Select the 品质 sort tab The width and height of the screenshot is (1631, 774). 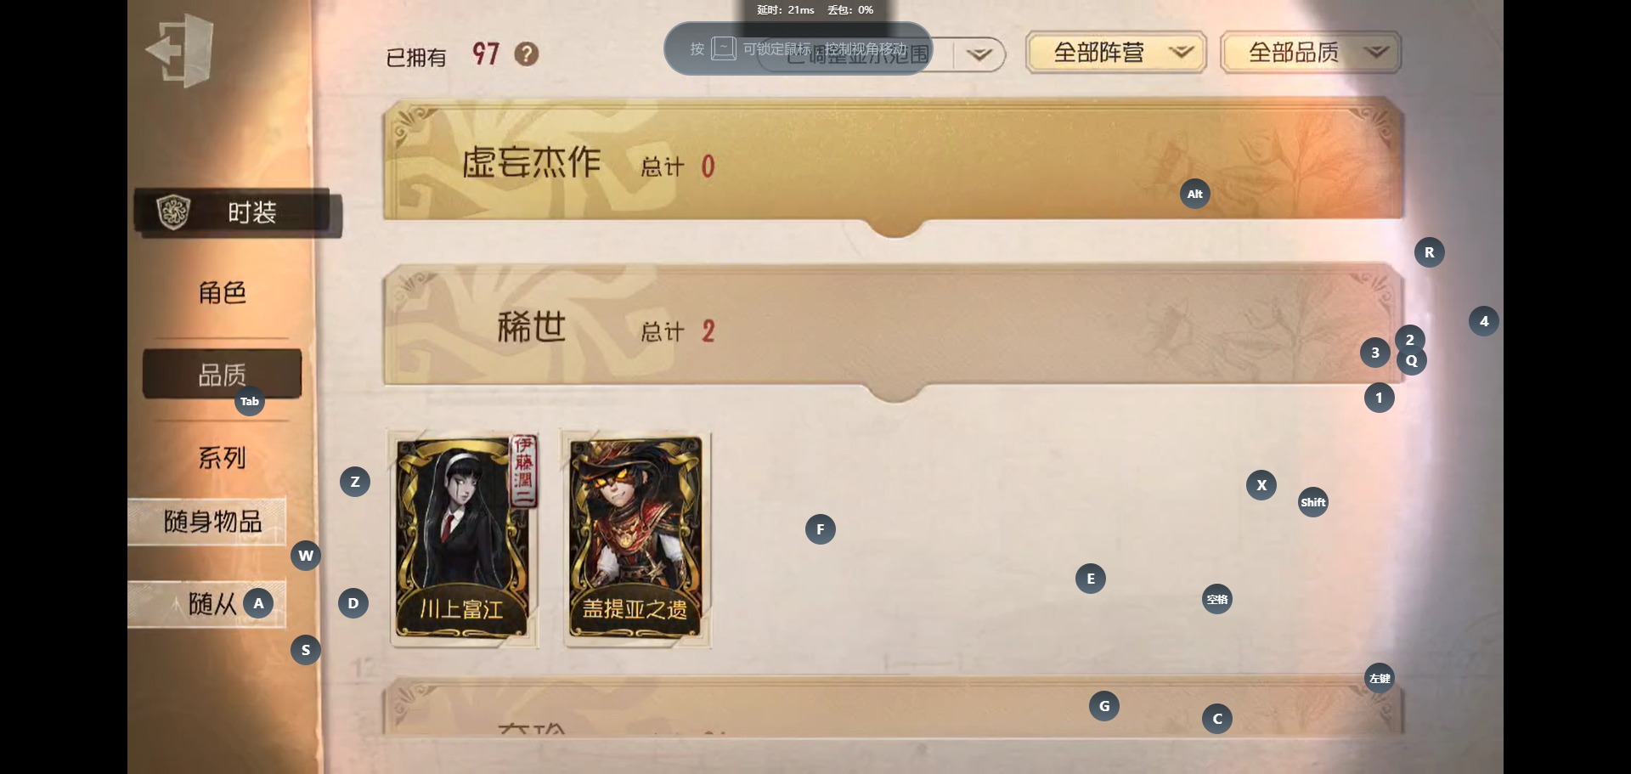click(223, 374)
